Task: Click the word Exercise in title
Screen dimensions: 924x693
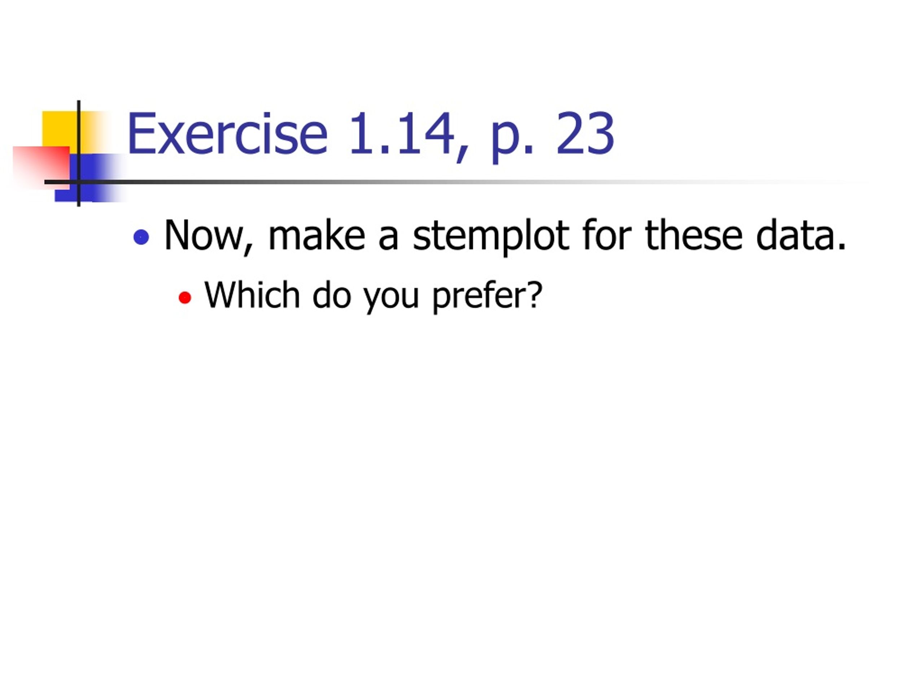Action: (x=227, y=134)
